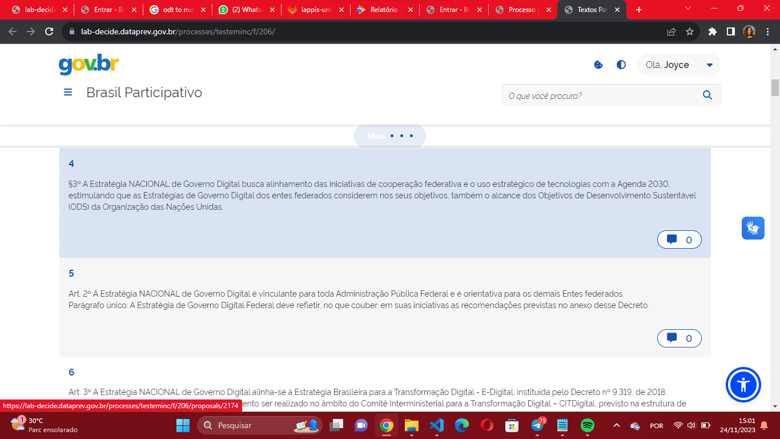
Task: Switch to the 'odt to md' tab
Action: point(177,10)
